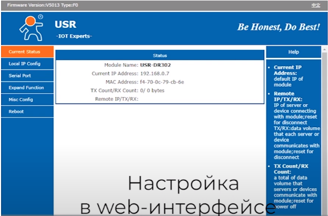The height and width of the screenshot is (216, 328).
Task: Select IP address 192.168.0.7
Action: (155, 74)
